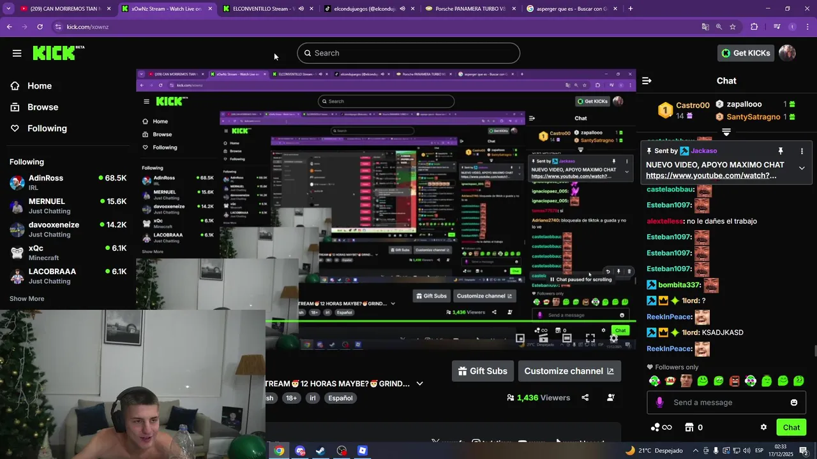Insert the human face emote in quick row

686,381
